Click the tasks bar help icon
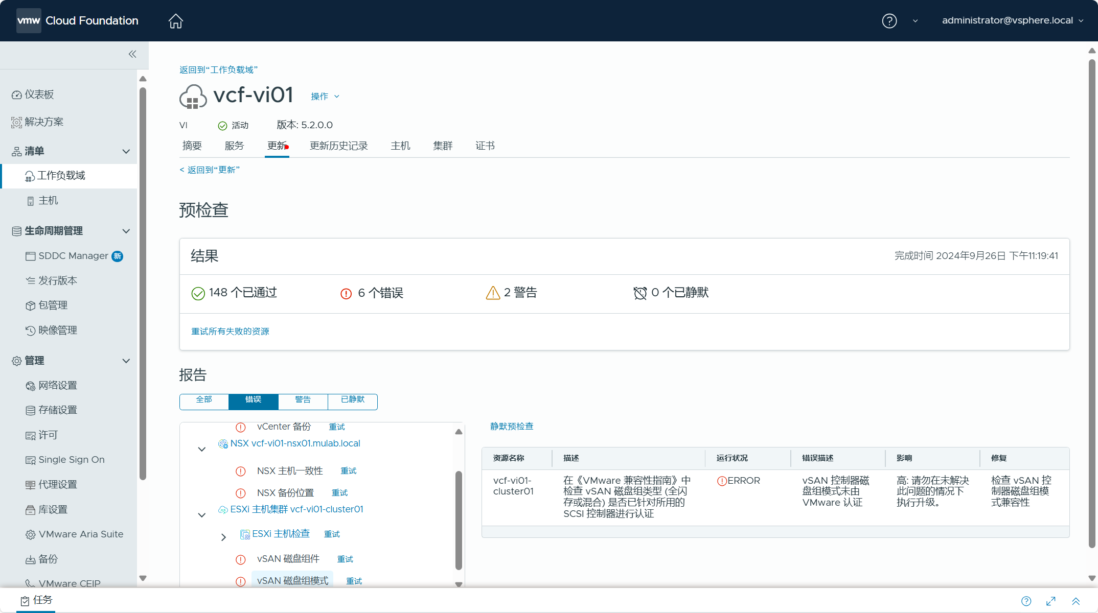The width and height of the screenshot is (1098, 613). 1026,601
